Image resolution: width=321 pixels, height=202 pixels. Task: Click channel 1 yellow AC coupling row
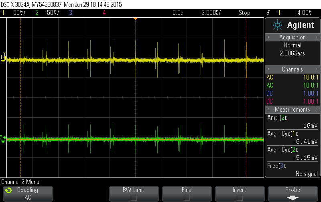pos(293,77)
